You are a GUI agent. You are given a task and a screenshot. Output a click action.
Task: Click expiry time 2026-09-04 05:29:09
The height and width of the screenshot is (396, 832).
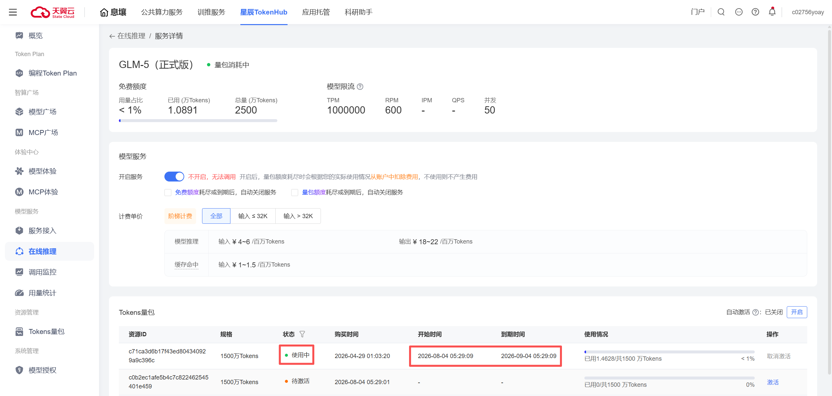coord(529,356)
